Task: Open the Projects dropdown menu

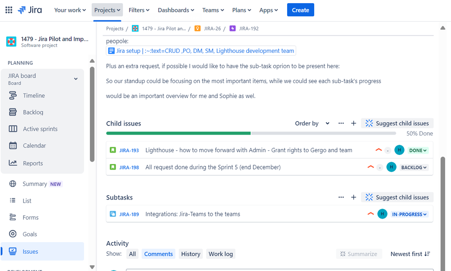Action: point(107,10)
